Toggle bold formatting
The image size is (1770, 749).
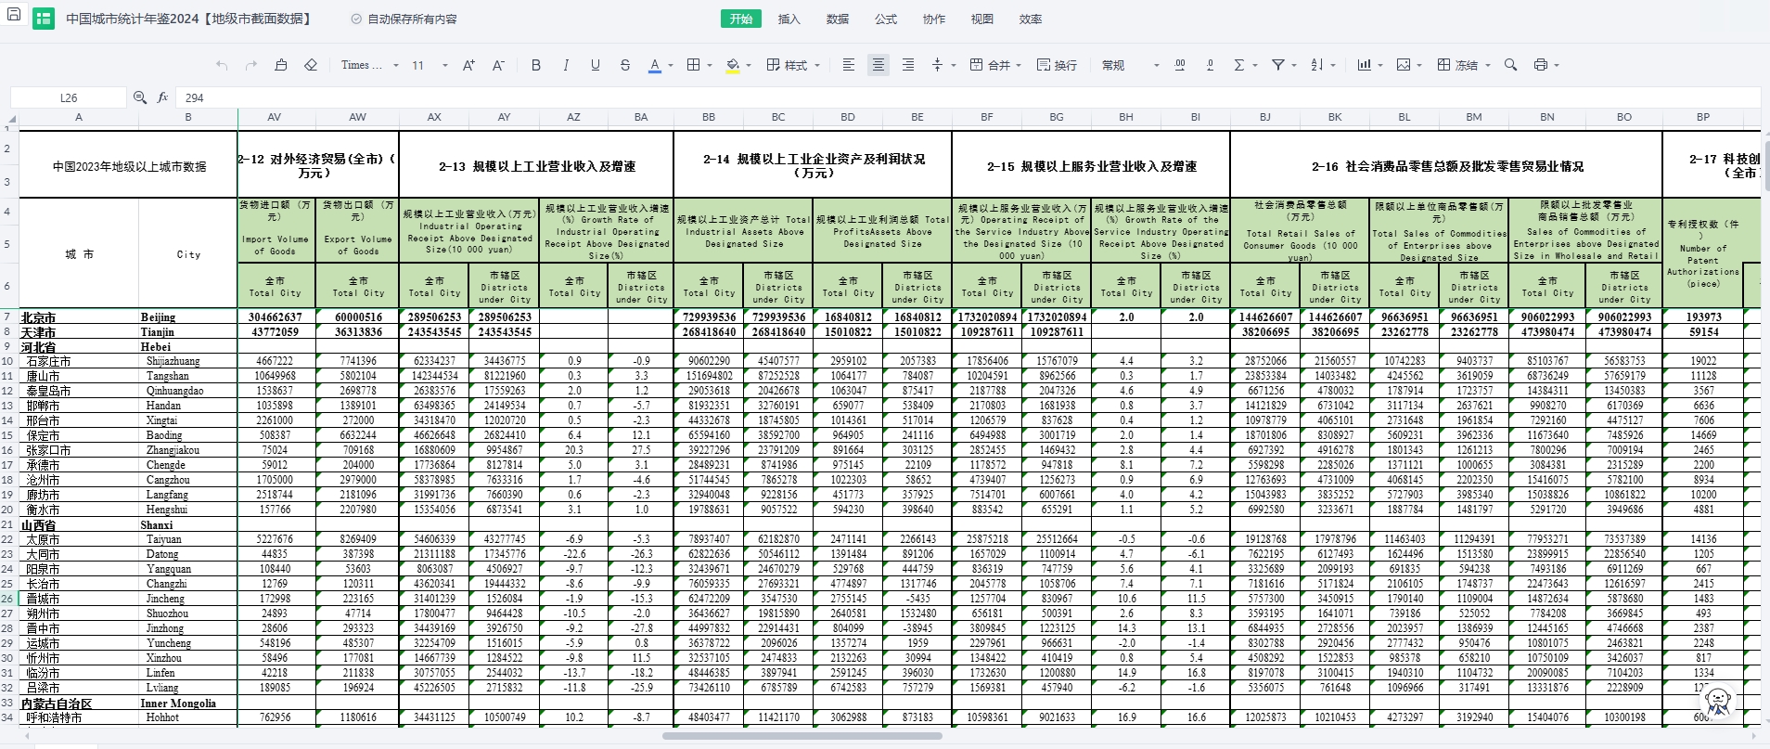pos(536,65)
